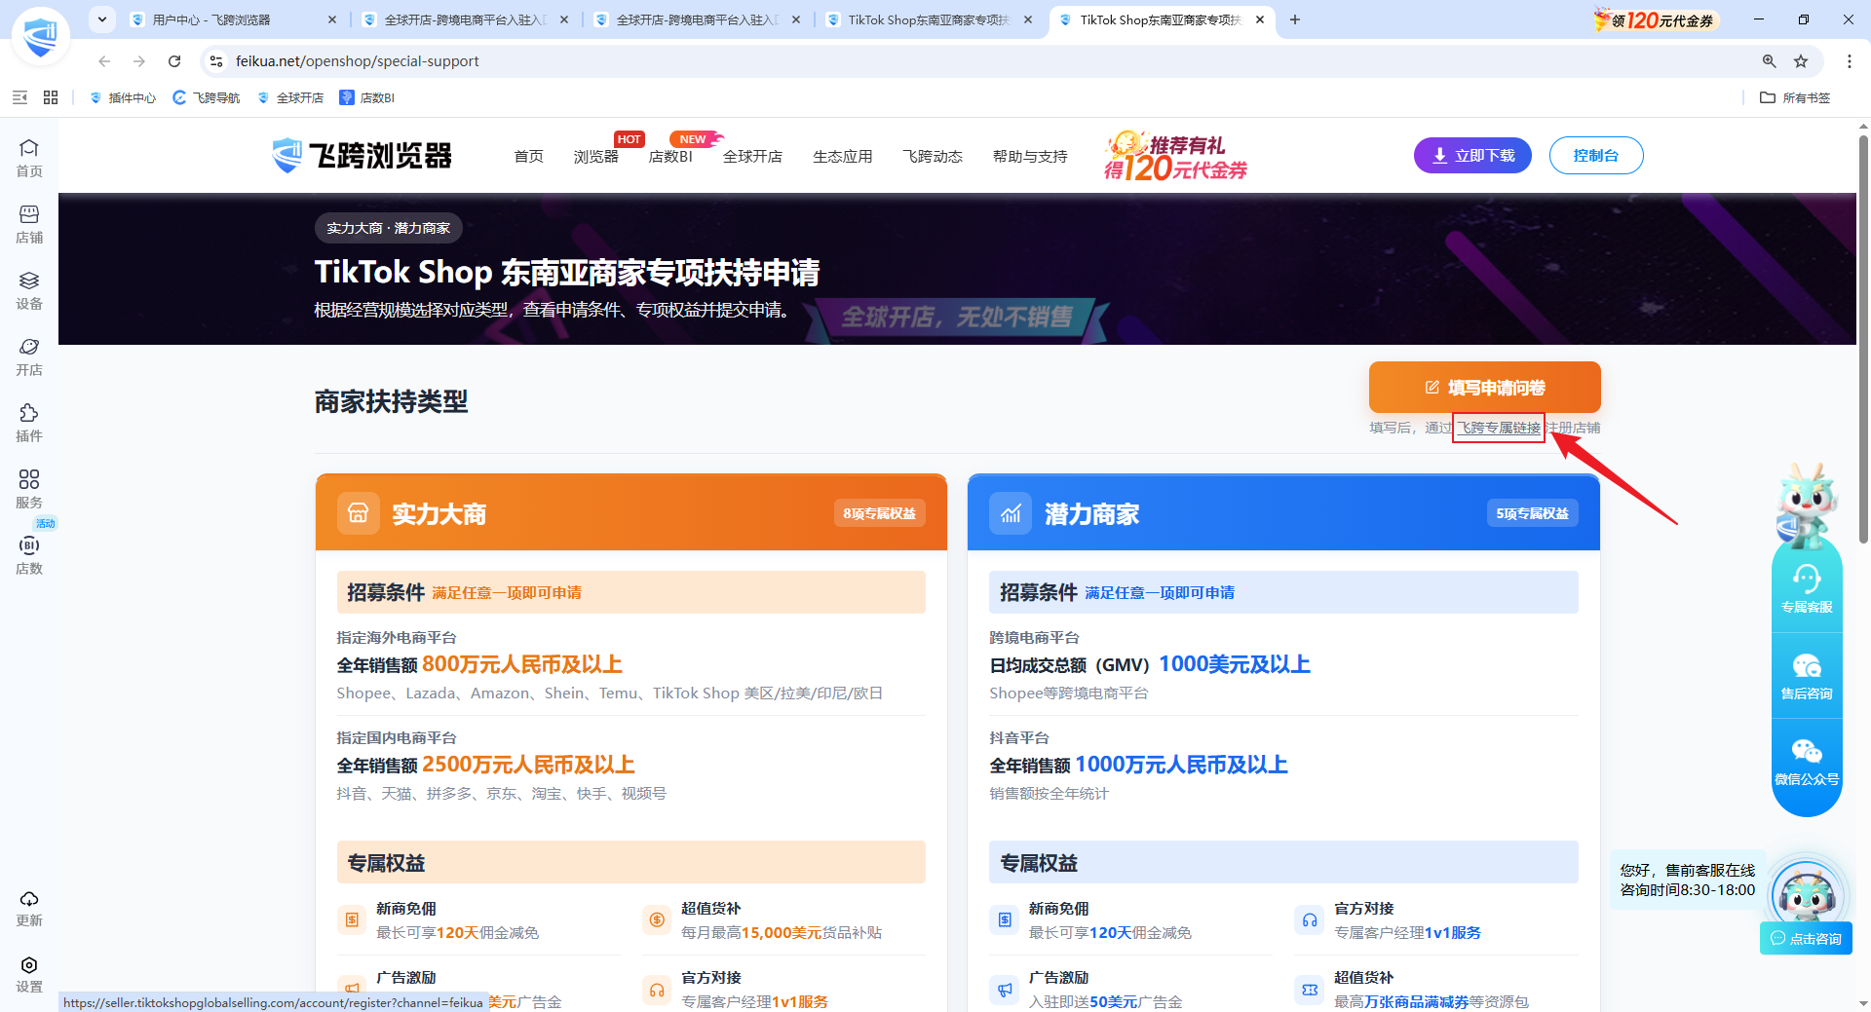Select 浏览器 in the site navigation
Image resolution: width=1871 pixels, height=1012 pixels.
tap(596, 157)
